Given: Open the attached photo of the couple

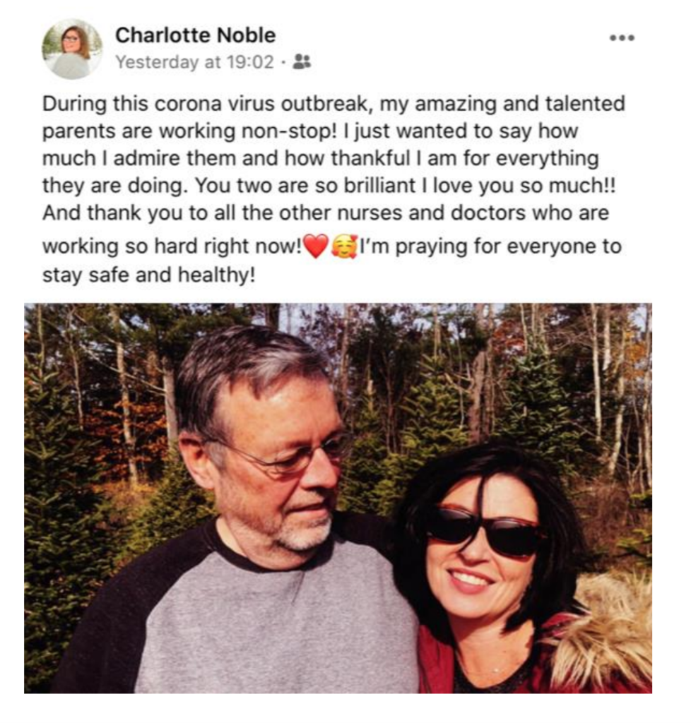Looking at the screenshot, I should click(338, 498).
